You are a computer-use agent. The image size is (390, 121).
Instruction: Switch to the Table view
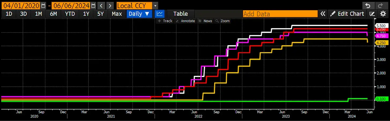pos(181,14)
